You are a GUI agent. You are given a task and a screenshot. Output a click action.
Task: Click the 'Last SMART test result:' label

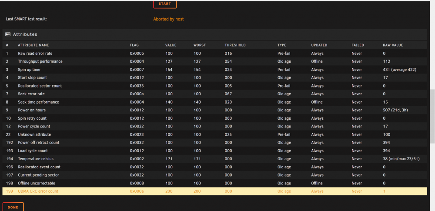[27, 19]
